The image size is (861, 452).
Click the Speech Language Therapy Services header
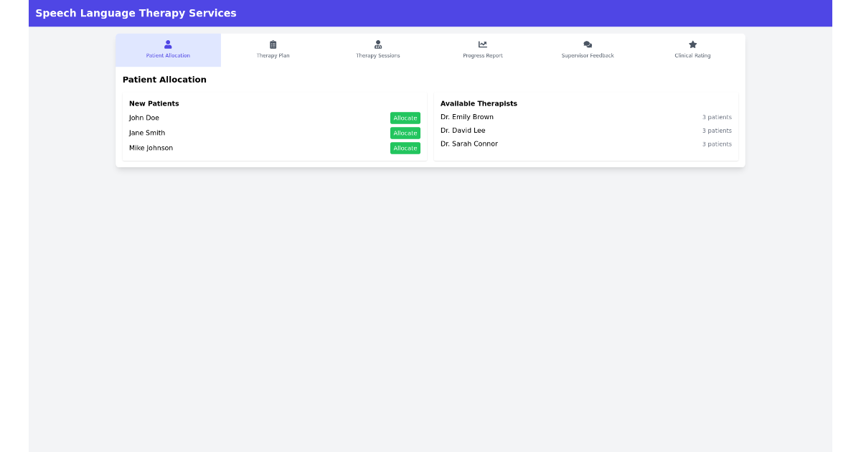pyautogui.click(x=136, y=13)
